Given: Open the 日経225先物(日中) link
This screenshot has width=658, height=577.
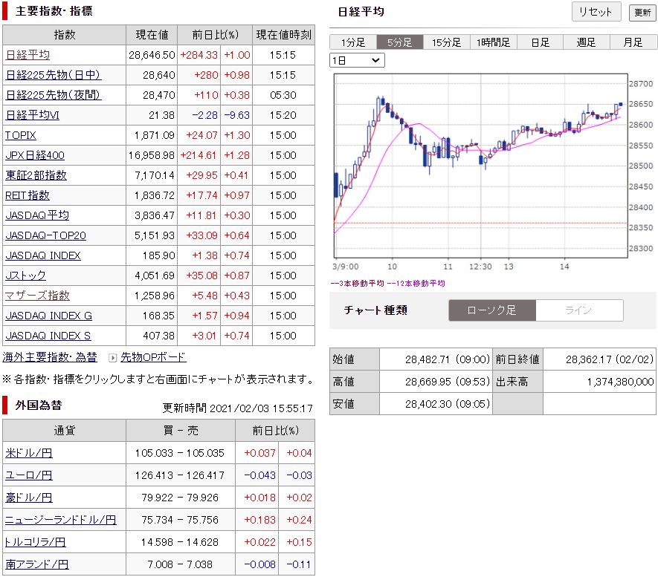Looking at the screenshot, I should 54,75.
